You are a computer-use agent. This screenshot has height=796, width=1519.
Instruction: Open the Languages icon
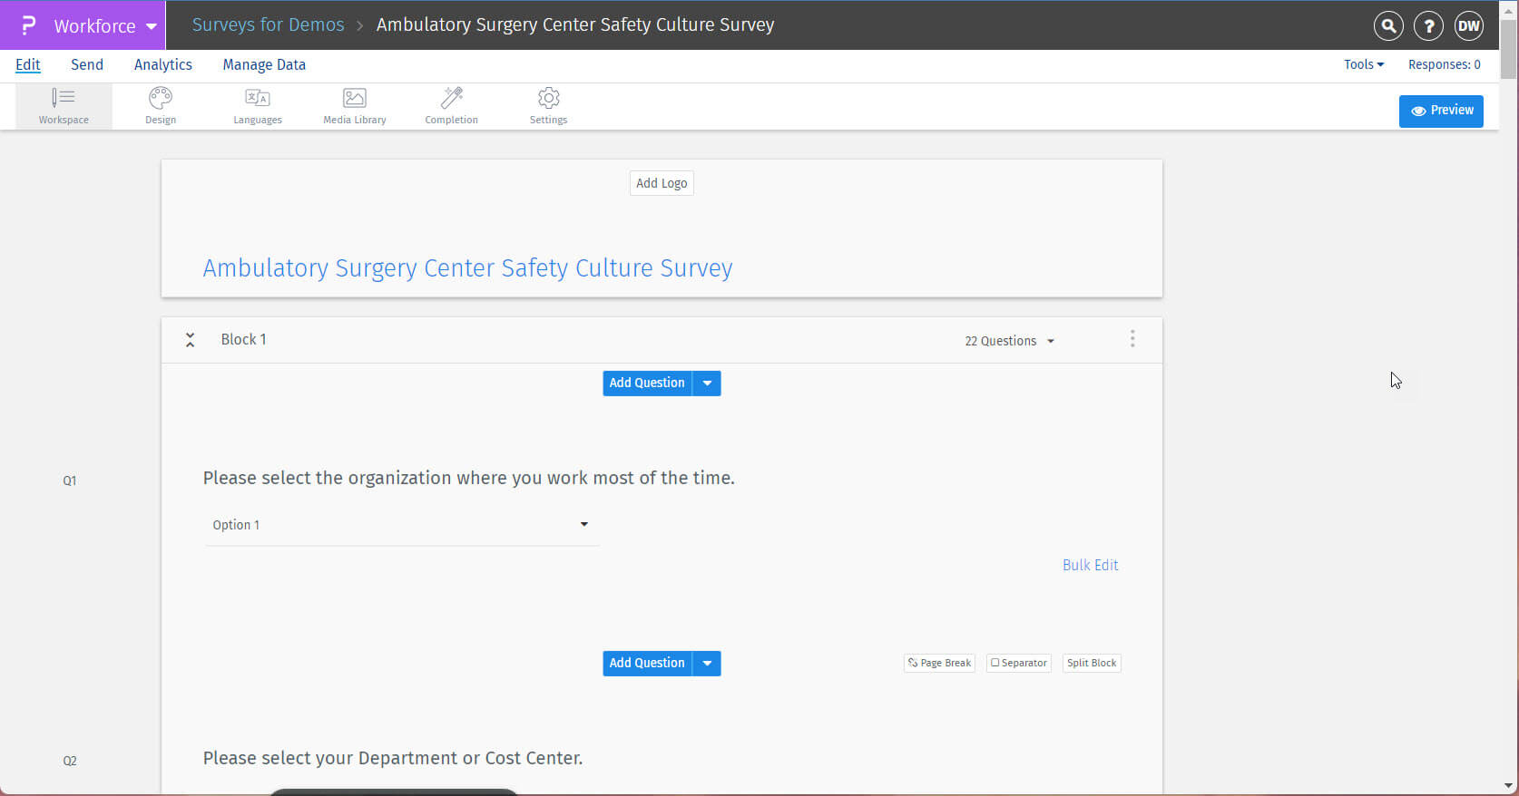[258, 106]
